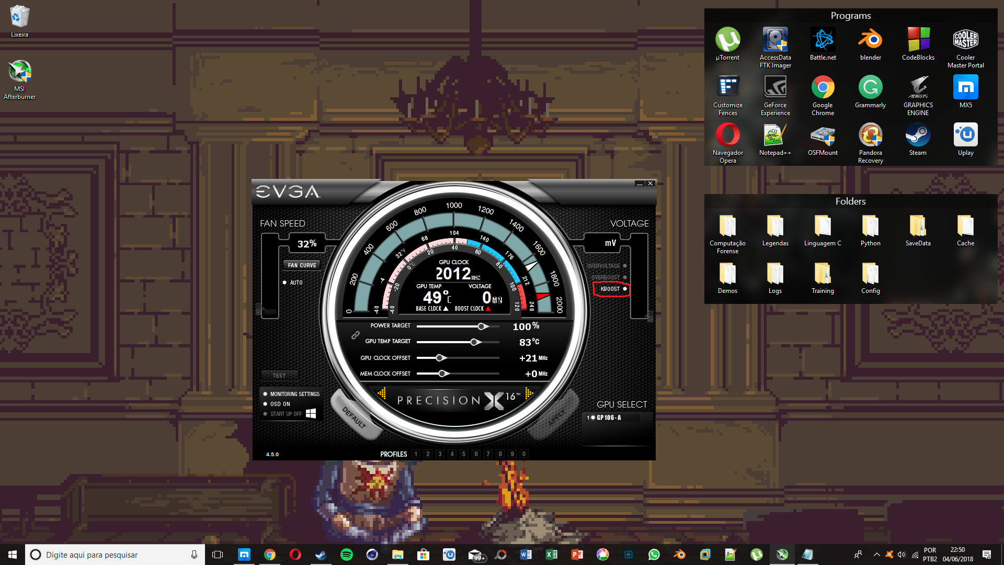
Task: Open Task View on the taskbar
Action: coord(218,555)
